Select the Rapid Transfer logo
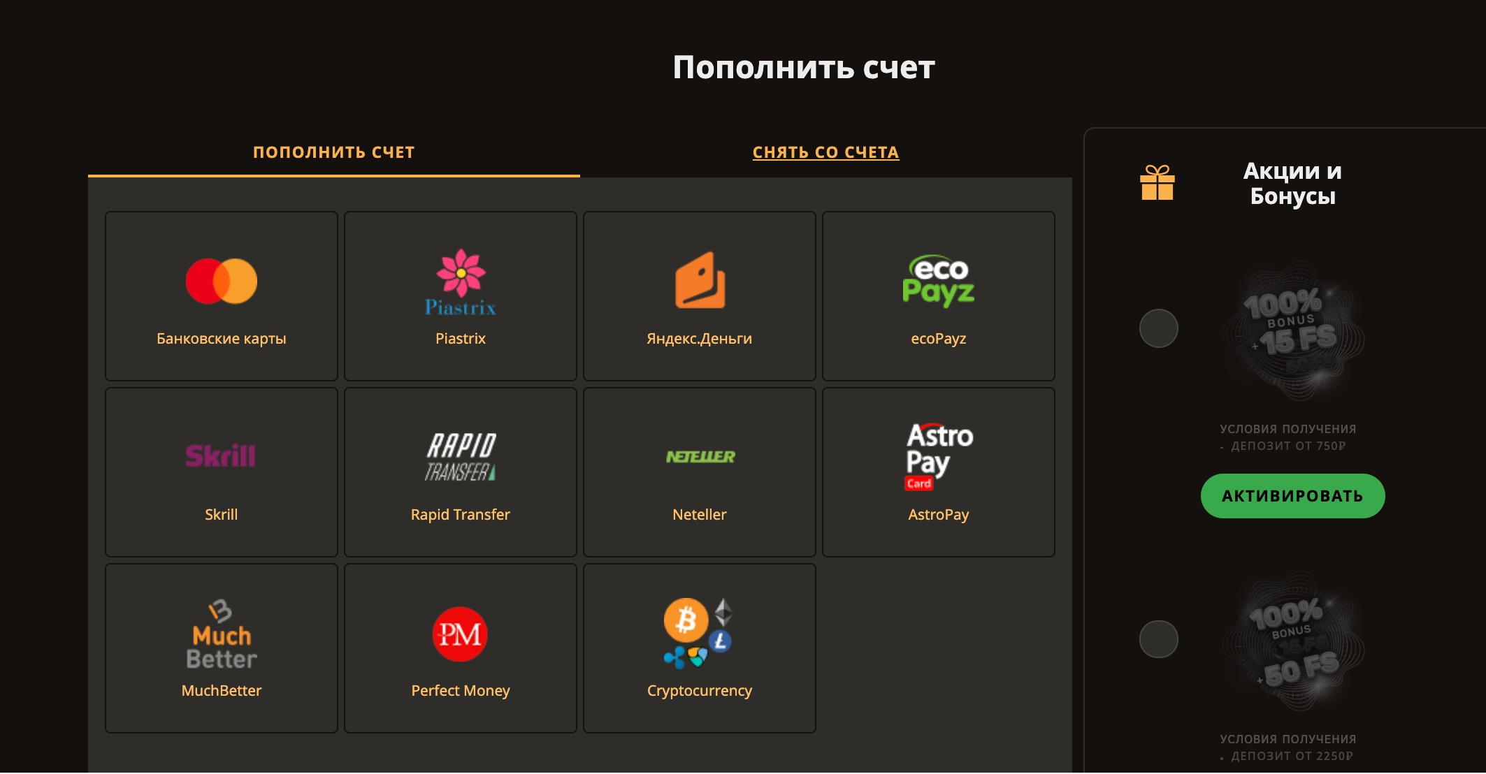This screenshot has width=1486, height=774. [x=461, y=457]
